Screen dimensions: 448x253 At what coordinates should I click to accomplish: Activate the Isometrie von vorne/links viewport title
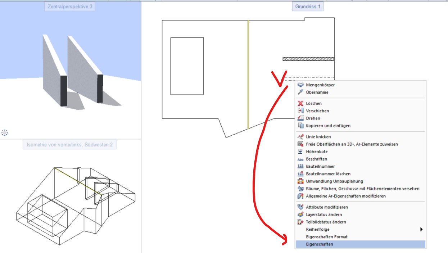tap(70, 145)
